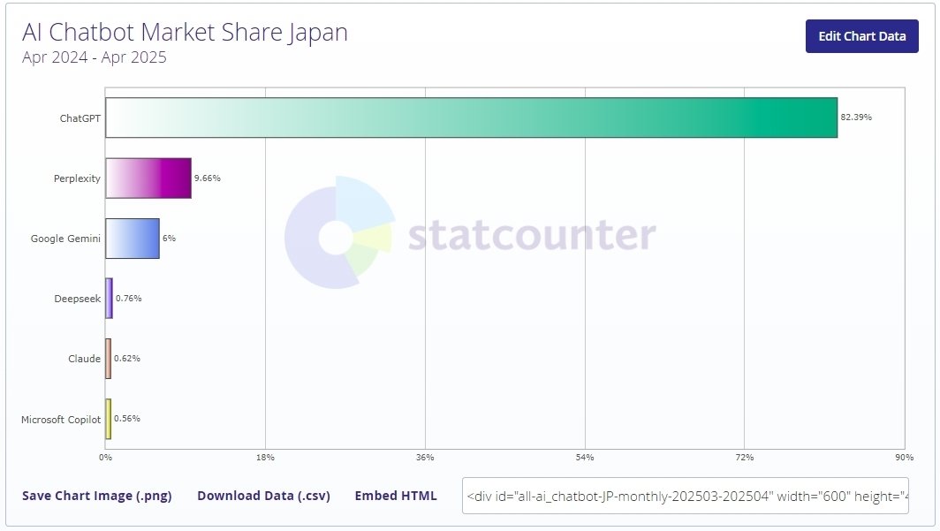940x531 pixels.
Task: Click the Claude bar
Action: tap(108, 359)
